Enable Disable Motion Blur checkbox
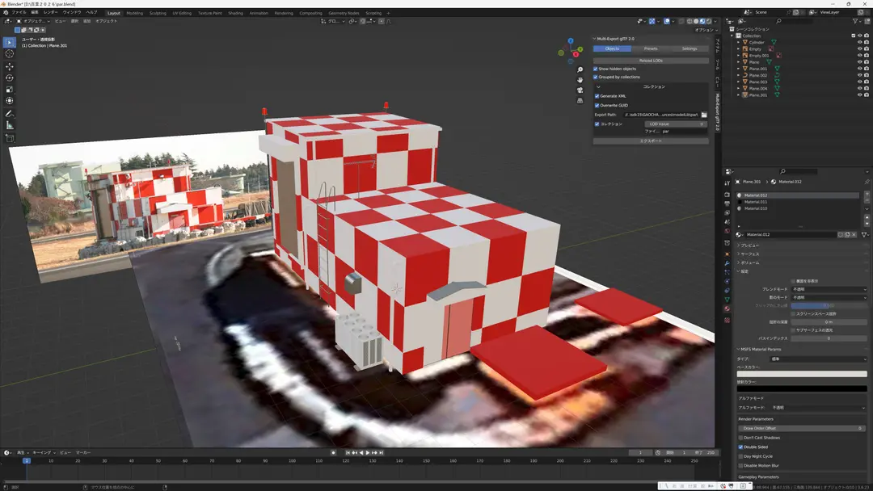The image size is (873, 491). 740,465
